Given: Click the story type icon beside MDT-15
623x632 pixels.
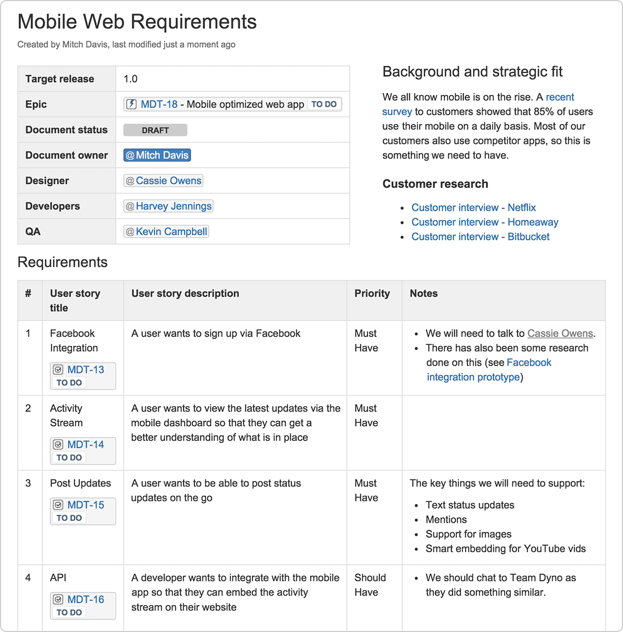Looking at the screenshot, I should coord(59,505).
